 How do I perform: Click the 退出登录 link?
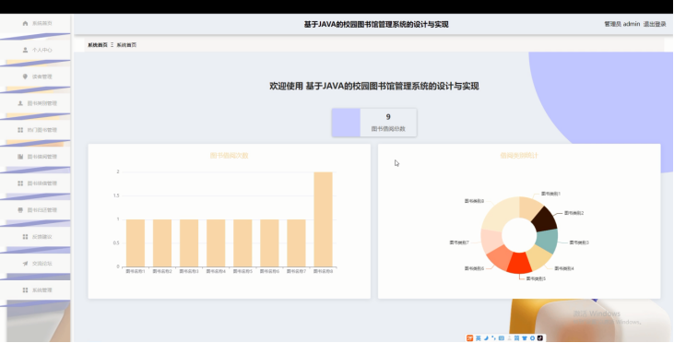655,24
